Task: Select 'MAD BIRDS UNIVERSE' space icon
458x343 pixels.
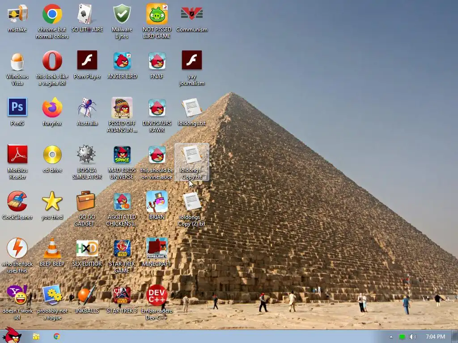Action: (x=122, y=155)
